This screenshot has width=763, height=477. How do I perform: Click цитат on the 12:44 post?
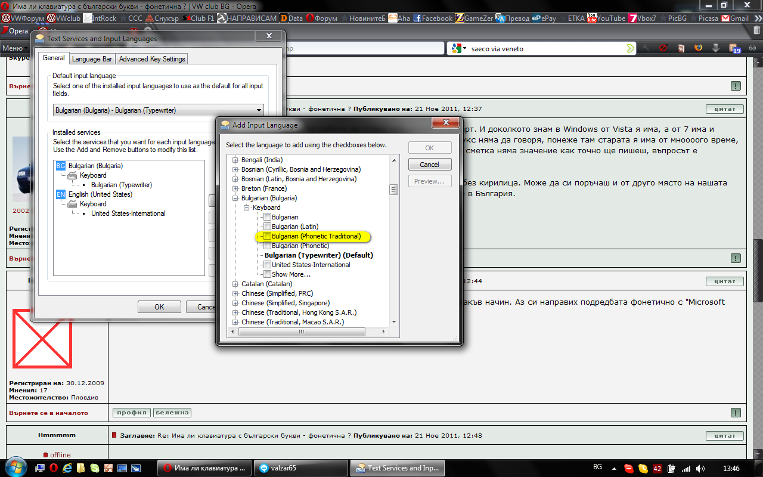(724, 281)
